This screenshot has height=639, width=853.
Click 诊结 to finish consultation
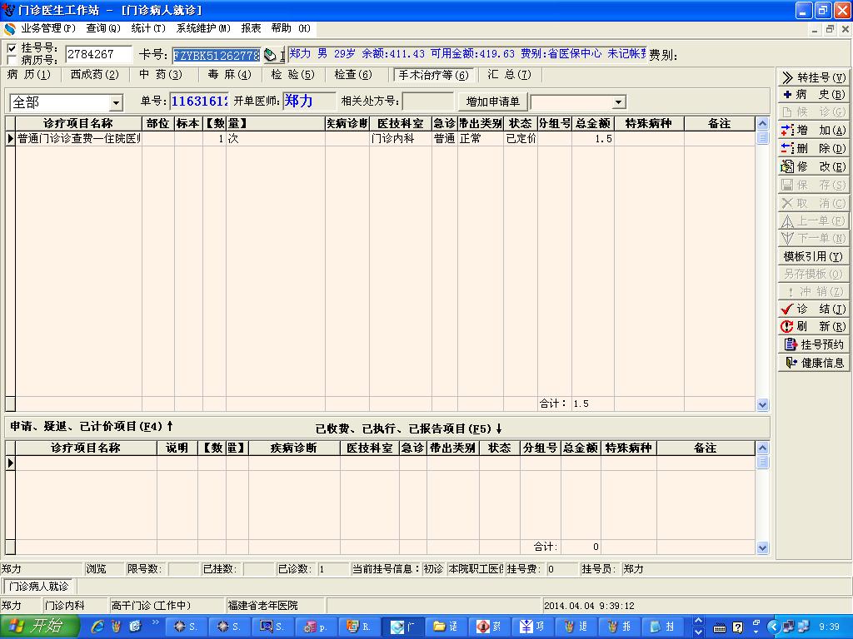pos(813,309)
